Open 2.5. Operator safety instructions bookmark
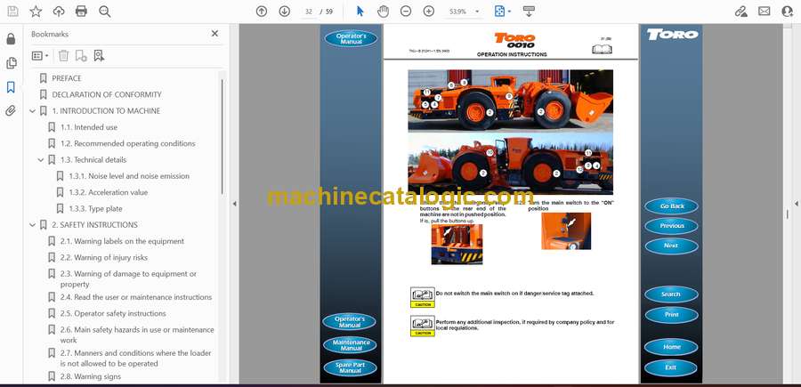The width and height of the screenshot is (801, 387). point(113,313)
